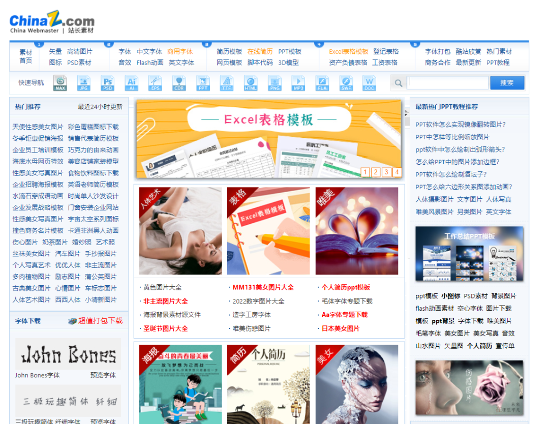
Task: Open the PSD file type icon
Action: pos(108,83)
